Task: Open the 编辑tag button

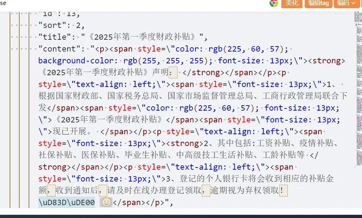Action: tap(318, 3)
